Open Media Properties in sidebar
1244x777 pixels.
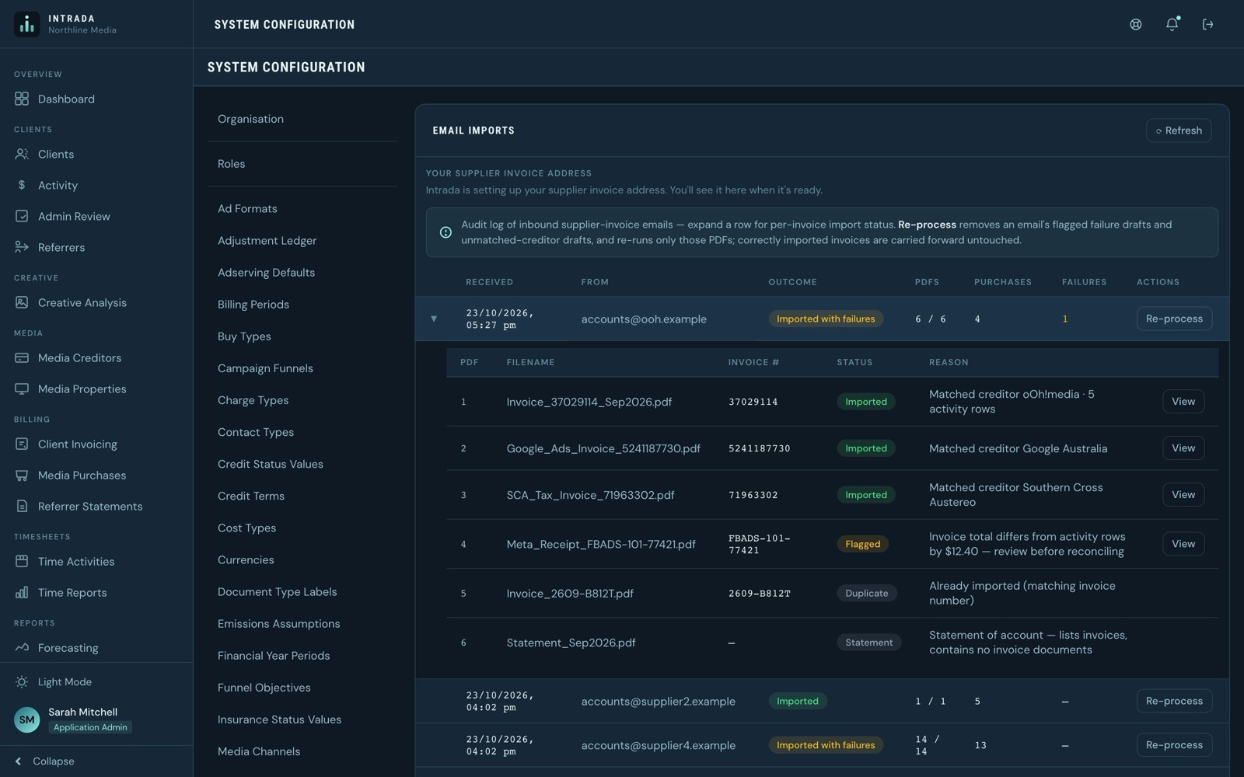(x=96, y=388)
